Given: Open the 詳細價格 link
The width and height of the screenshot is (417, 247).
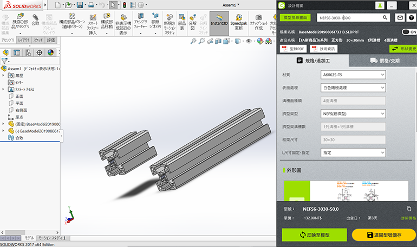Looking at the screenshot, I should pos(408,217).
